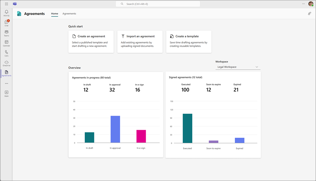
Task: Open Calls from the sidebar
Action: coord(6,53)
